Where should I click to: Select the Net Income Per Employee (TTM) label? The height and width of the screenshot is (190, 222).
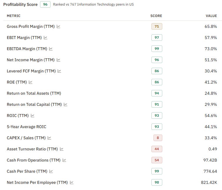(37, 182)
